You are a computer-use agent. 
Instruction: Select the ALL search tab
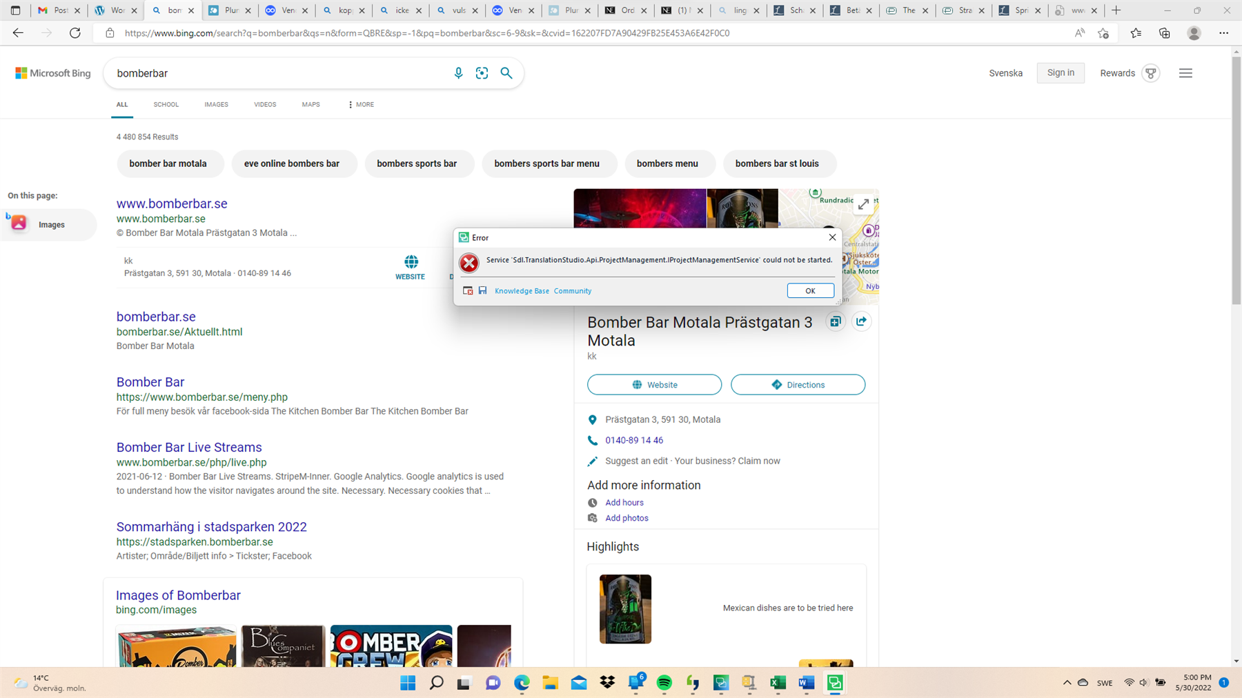coord(122,105)
